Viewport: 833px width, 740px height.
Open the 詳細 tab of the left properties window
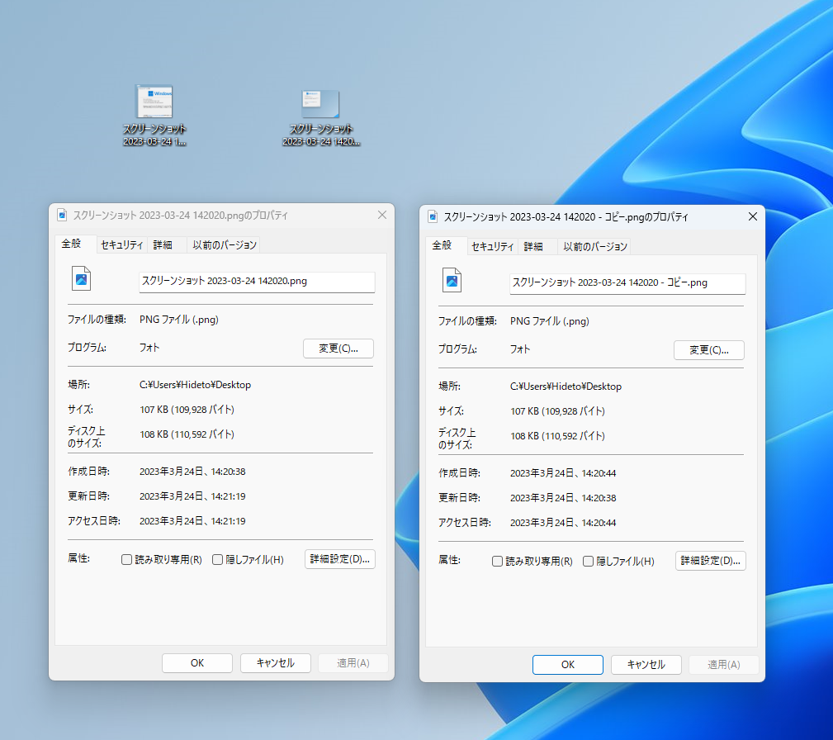(x=163, y=244)
